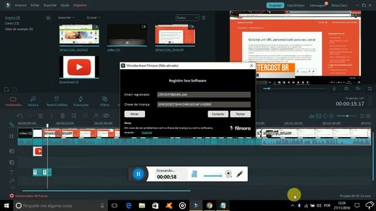Open the Suporte link
Image resolution: width=376 pixels, height=211 pixels.
pyautogui.click(x=146, y=132)
